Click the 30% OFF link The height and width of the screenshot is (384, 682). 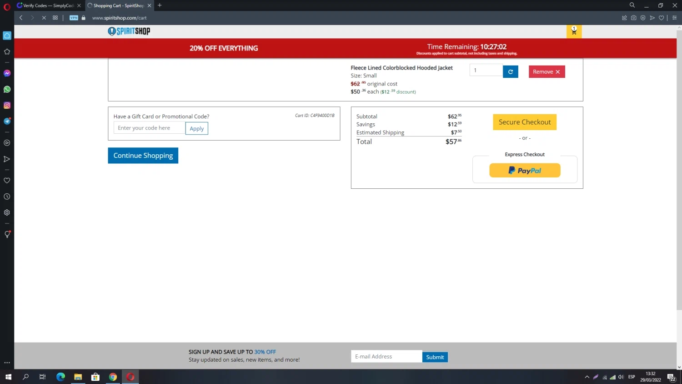(265, 352)
